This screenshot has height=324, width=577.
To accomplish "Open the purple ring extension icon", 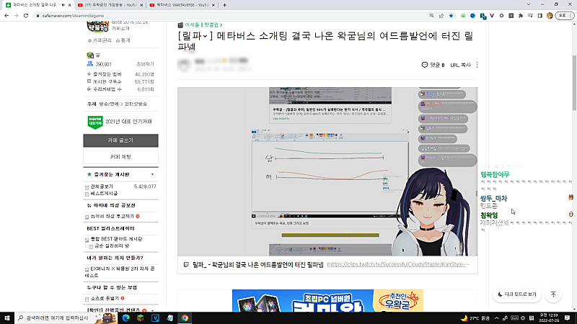I will click(x=501, y=16).
